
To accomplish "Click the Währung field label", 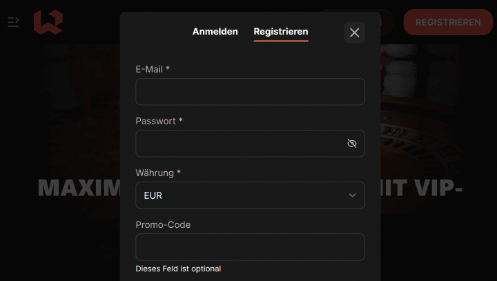I will (159, 173).
